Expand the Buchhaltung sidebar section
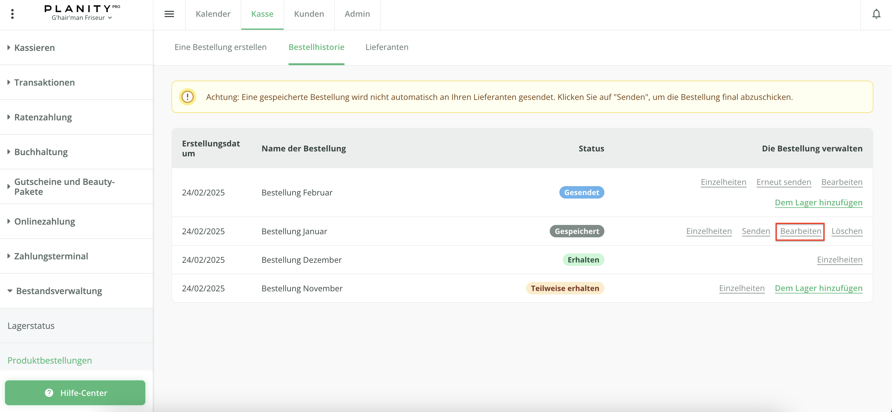The width and height of the screenshot is (892, 412). (x=40, y=152)
